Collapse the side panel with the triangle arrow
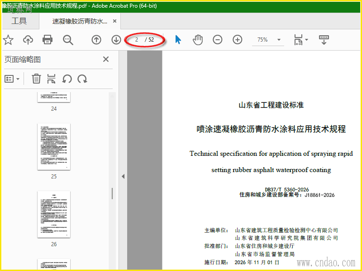This screenshot has height=271, width=362. tap(123, 177)
